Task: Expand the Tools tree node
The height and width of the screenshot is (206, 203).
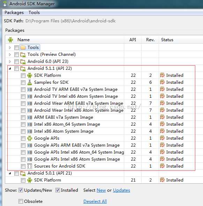Action: [x=10, y=47]
